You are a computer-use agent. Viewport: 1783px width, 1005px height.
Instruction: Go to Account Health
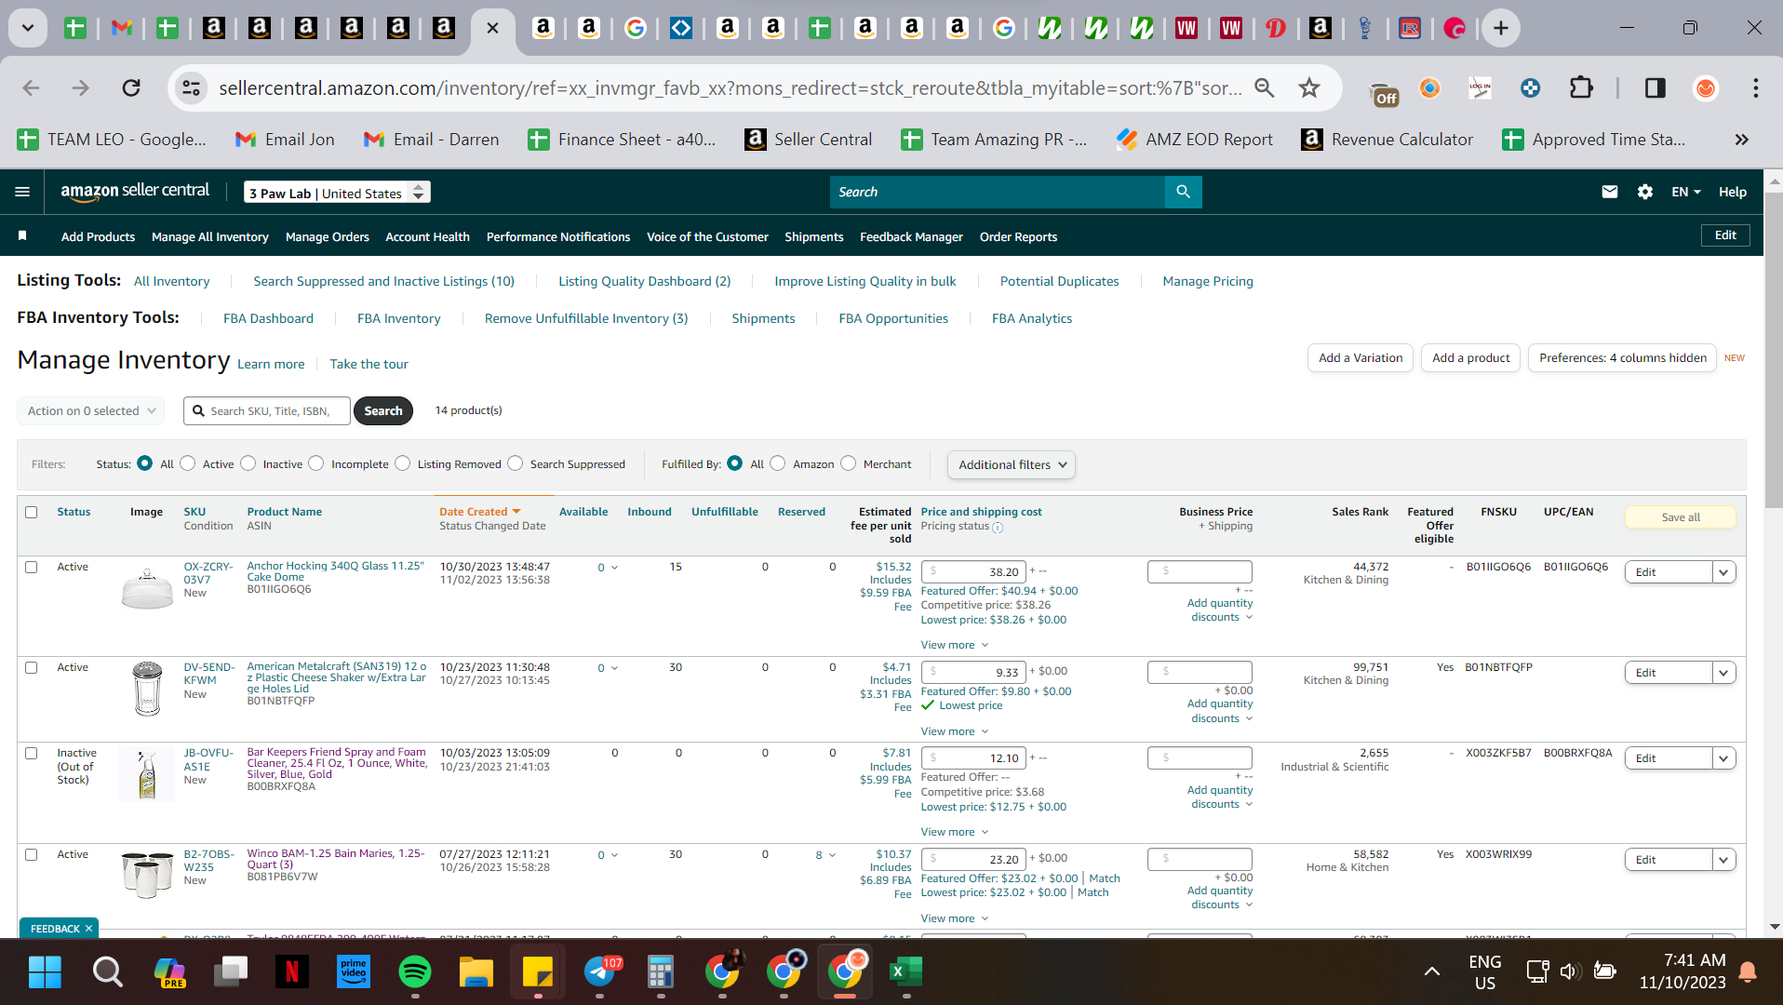pyautogui.click(x=428, y=236)
